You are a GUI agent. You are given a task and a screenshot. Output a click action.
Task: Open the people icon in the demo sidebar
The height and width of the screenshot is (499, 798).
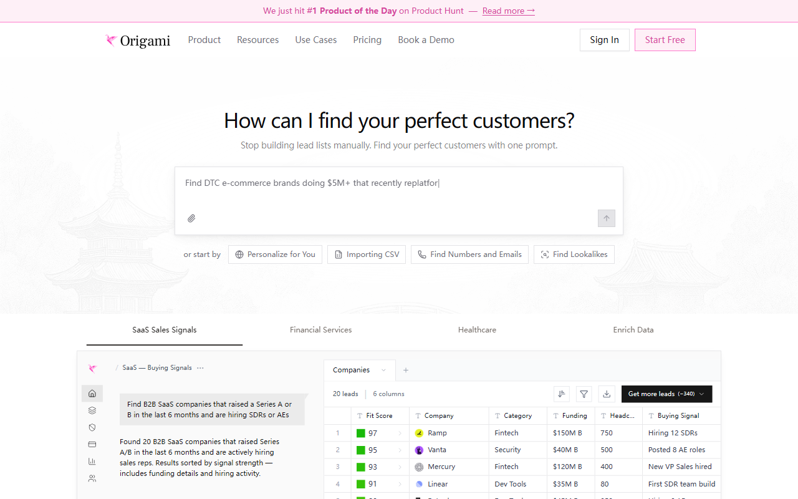tap(92, 478)
